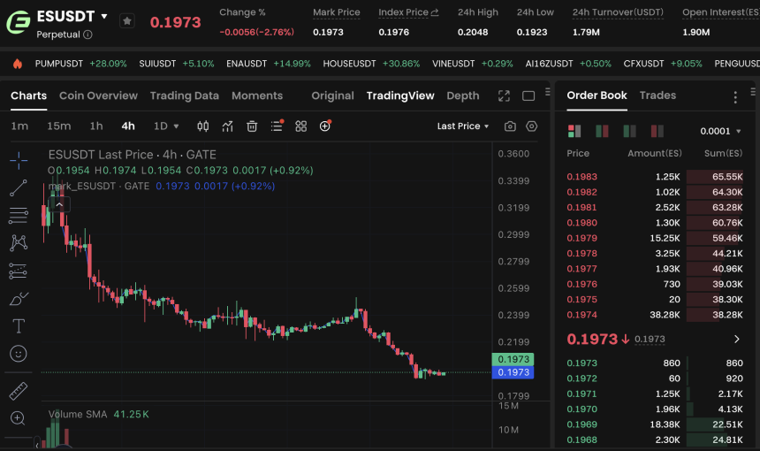
Task: Select the 1m timeframe
Action: click(19, 126)
